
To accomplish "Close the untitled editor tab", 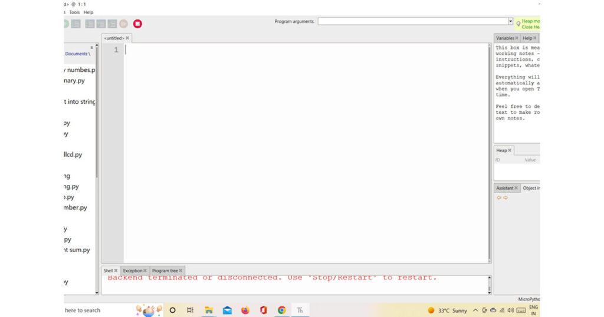I will click(127, 38).
